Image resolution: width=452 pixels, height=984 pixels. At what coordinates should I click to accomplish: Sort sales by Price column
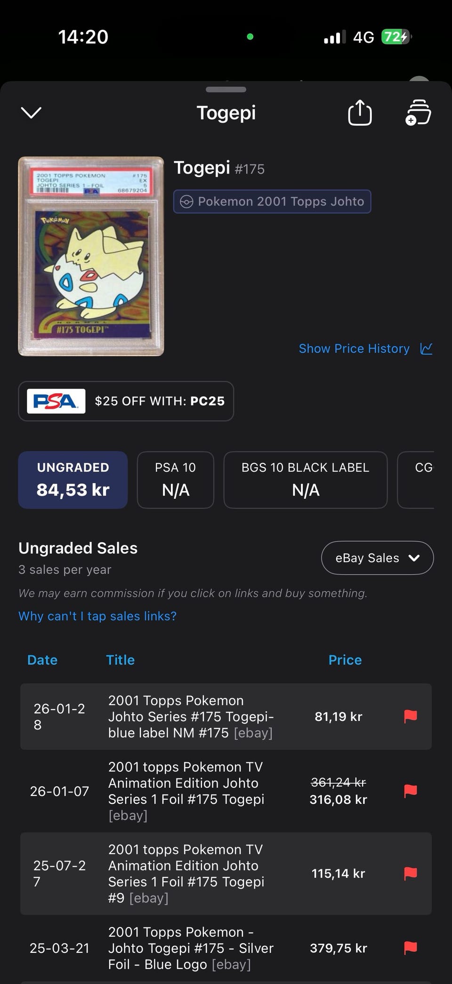pyautogui.click(x=345, y=660)
